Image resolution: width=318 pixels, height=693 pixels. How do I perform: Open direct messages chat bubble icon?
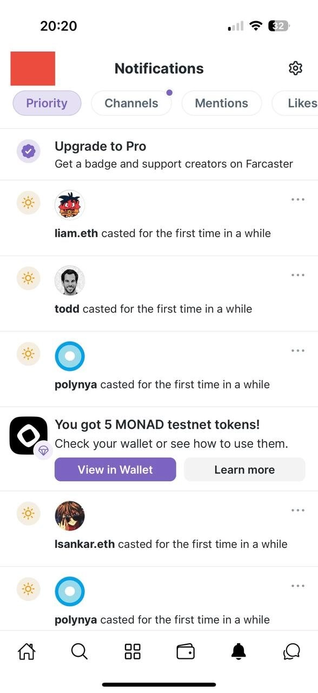tap(291, 651)
